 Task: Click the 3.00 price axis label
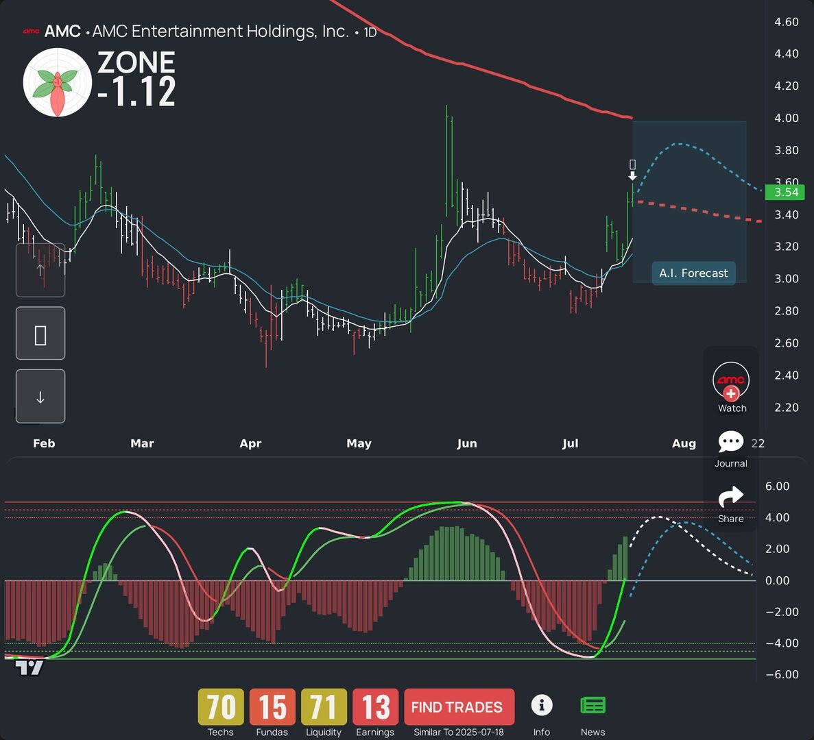[787, 279]
